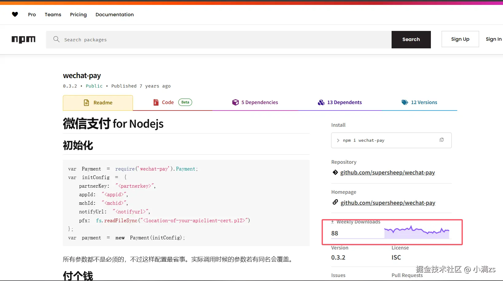Click the Sign Up button

460,39
